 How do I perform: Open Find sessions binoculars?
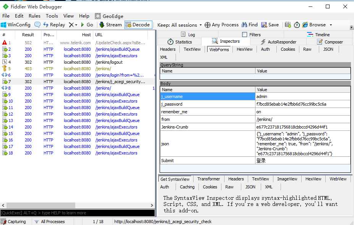tap(249, 25)
